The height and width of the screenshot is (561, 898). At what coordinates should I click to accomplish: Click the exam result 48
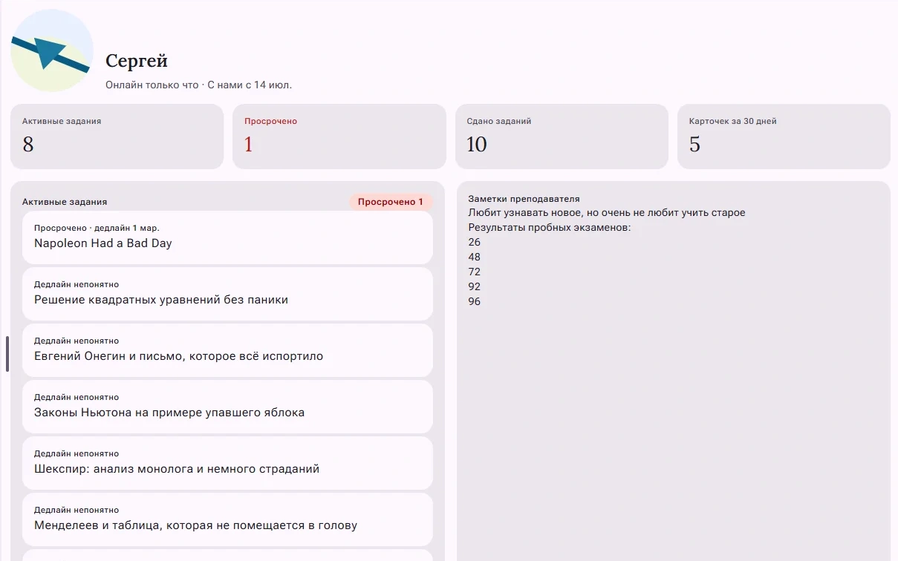(475, 257)
